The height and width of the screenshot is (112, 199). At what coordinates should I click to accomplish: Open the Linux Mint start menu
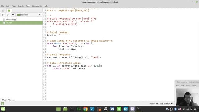pos(3,109)
